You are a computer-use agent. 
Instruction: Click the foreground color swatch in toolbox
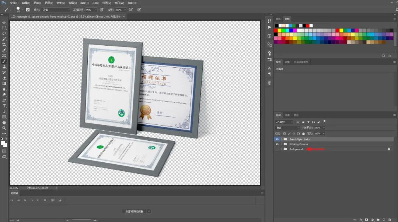click(3, 143)
